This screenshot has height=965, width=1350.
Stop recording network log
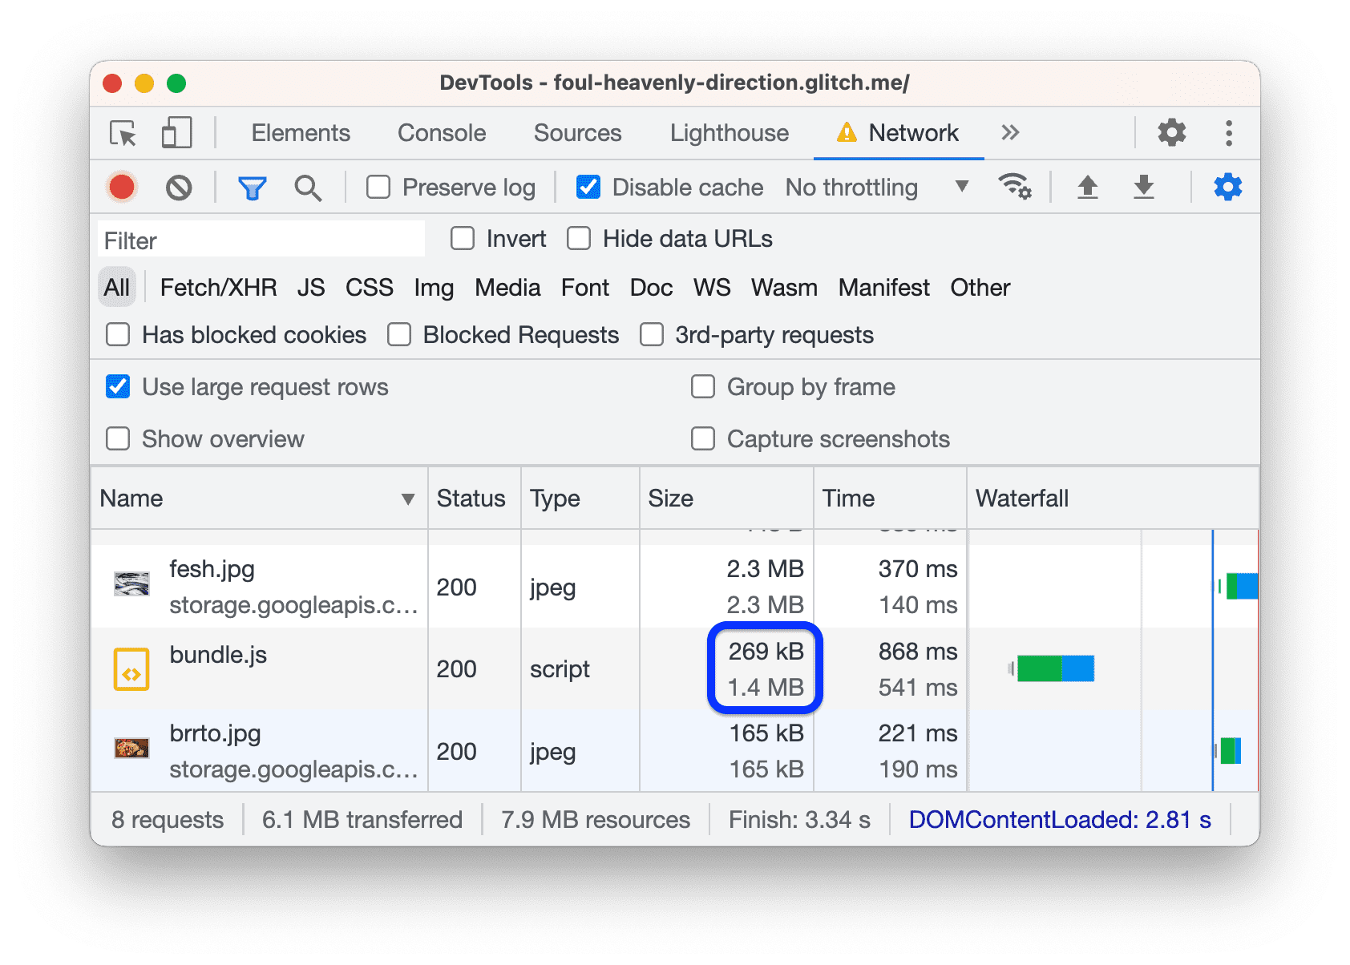pos(122,188)
